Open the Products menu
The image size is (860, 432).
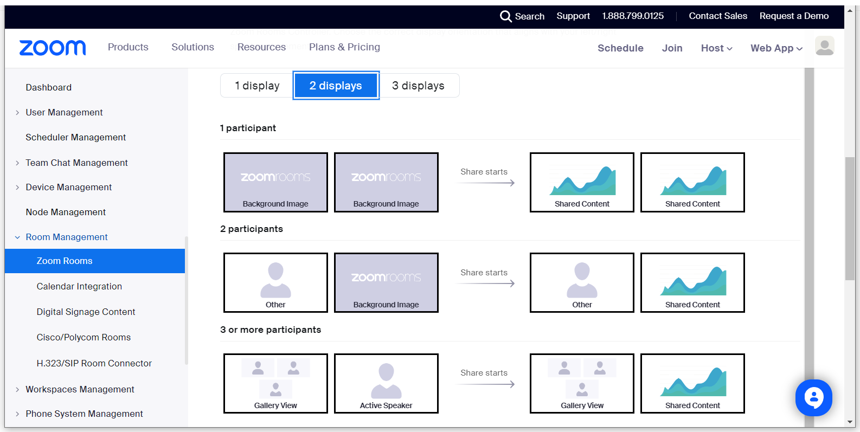(128, 47)
